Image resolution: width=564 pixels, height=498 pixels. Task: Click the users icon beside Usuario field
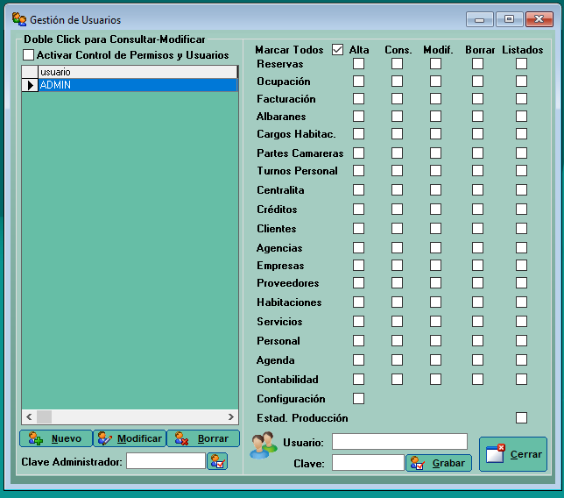click(x=263, y=445)
